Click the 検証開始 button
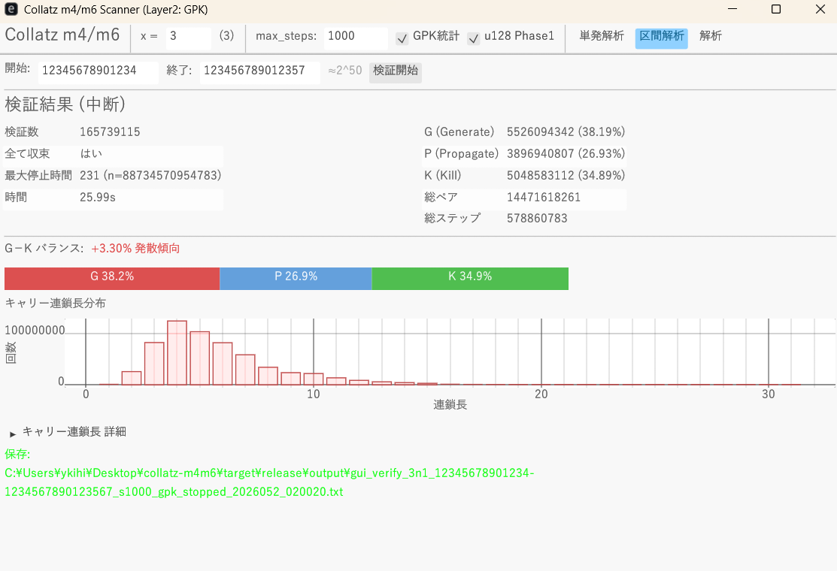The image size is (837, 571). [x=395, y=72]
